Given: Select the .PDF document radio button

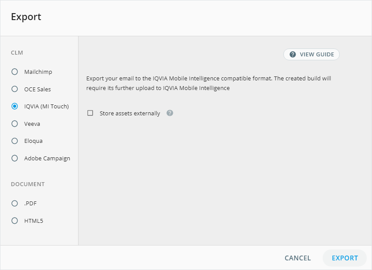Looking at the screenshot, I should coord(15,203).
